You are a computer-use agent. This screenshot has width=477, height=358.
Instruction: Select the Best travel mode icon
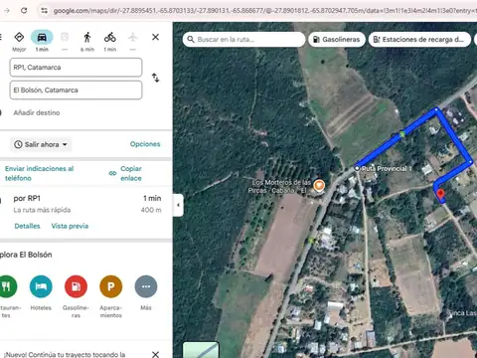tap(19, 37)
